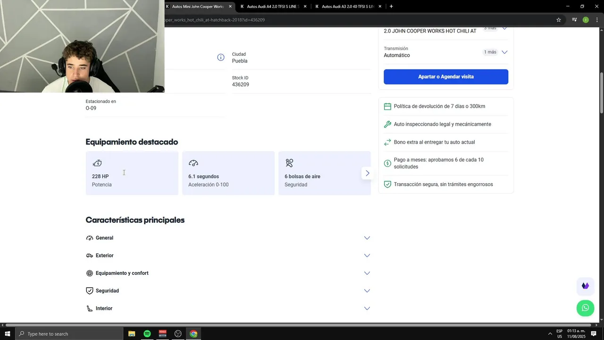Open the taskbar clock showing 01:13 a. m.
Viewport: 604px width, 340px height.
coord(576,334)
